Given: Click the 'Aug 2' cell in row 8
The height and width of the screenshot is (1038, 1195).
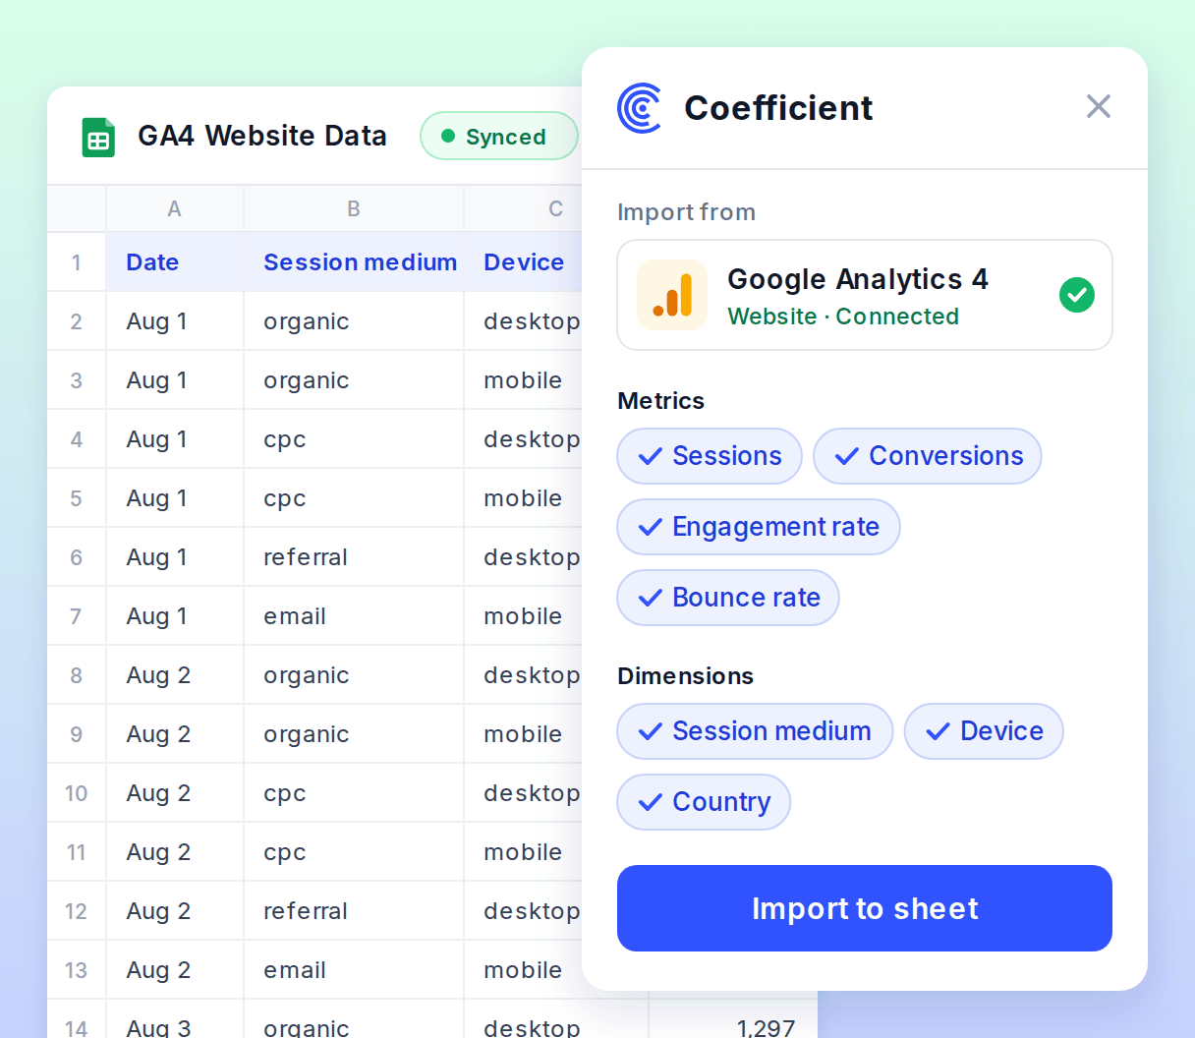Looking at the screenshot, I should pos(175,675).
